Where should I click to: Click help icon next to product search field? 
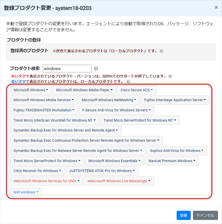96,69
